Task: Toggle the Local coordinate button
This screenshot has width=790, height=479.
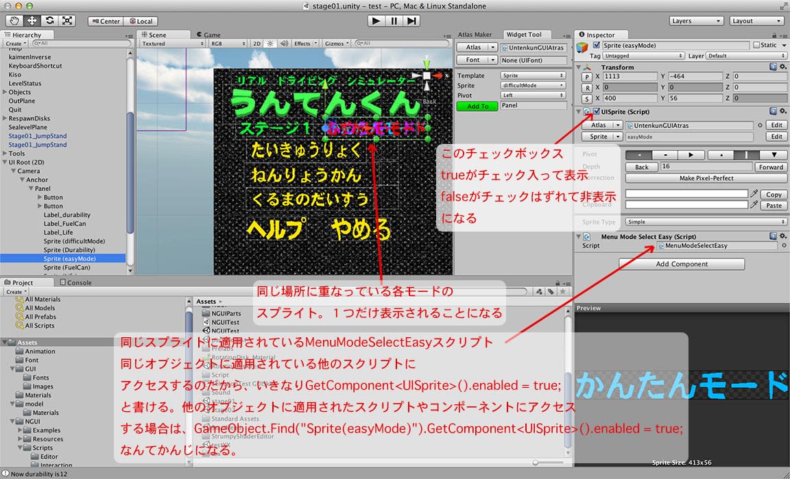Action: [x=141, y=21]
